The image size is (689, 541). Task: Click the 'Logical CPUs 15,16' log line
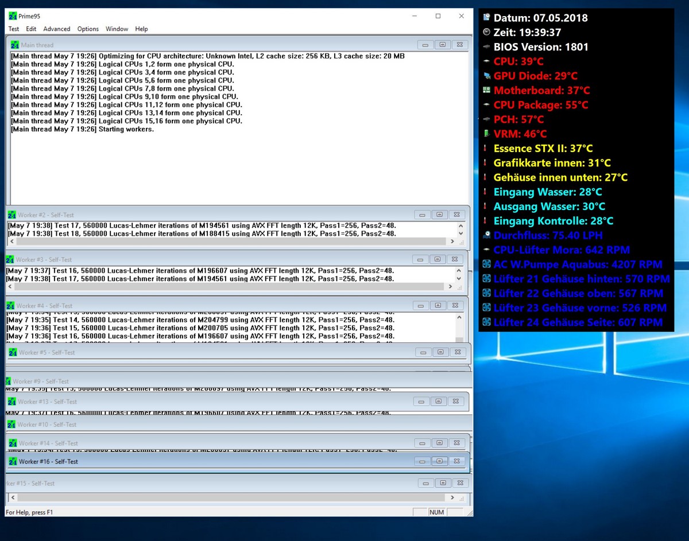(x=127, y=122)
